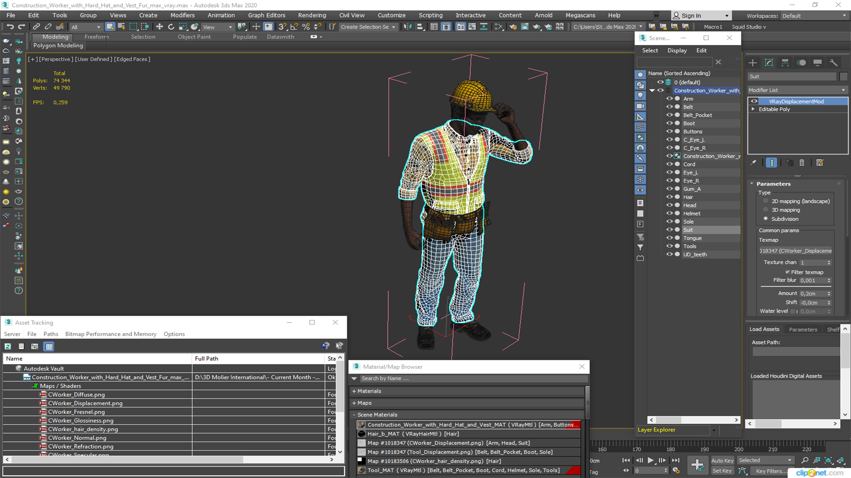Screen dimensions: 851x478
Task: Open the Hierarchy command panel tab
Action: (x=785, y=63)
